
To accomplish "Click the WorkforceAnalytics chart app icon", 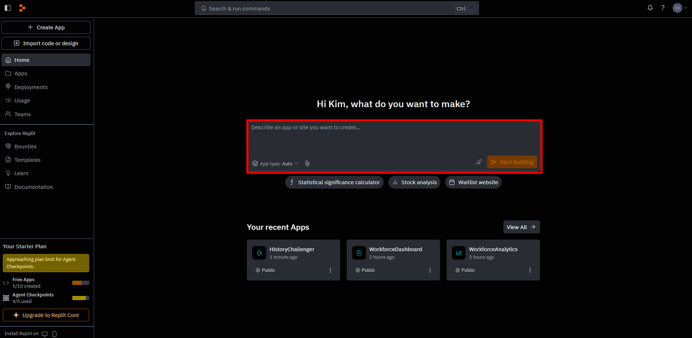I will pyautogui.click(x=459, y=253).
